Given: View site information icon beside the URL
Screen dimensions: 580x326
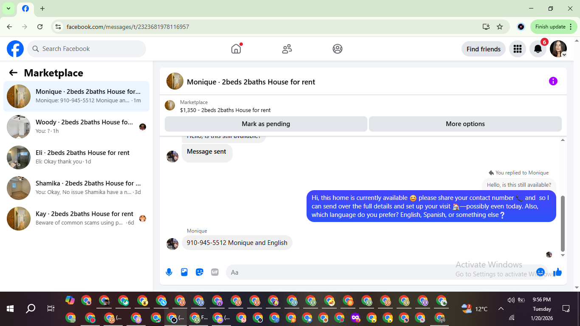Looking at the screenshot, I should click(58, 27).
